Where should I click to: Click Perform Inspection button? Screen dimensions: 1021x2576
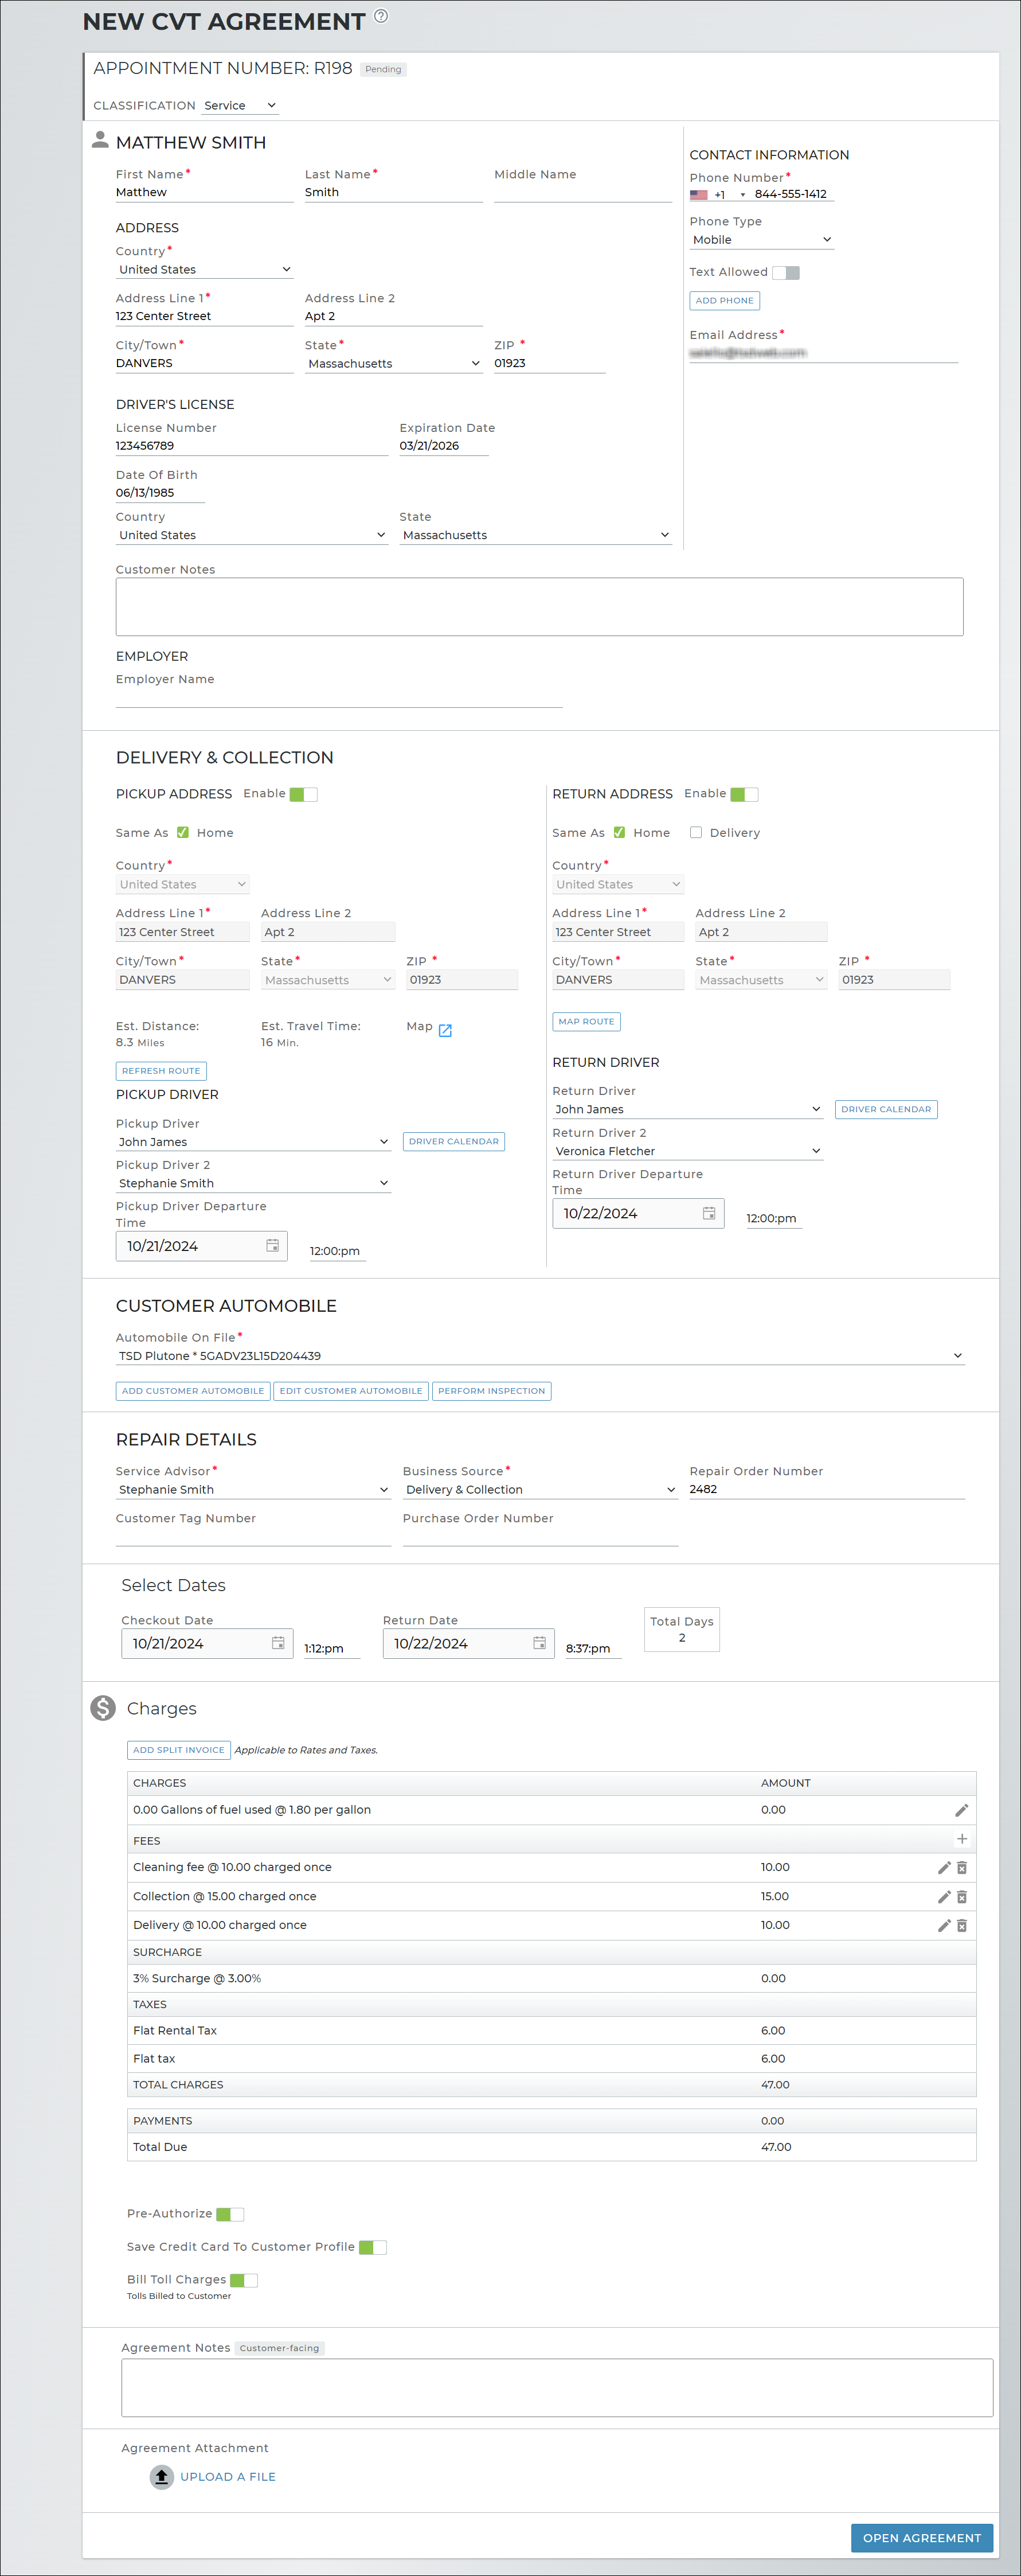[x=491, y=1391]
